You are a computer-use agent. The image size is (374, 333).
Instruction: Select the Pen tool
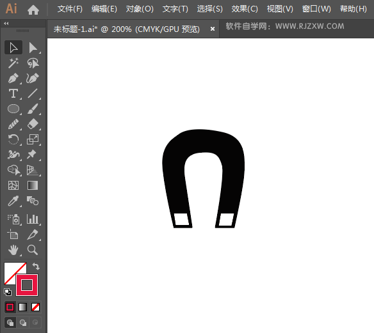[x=13, y=79]
